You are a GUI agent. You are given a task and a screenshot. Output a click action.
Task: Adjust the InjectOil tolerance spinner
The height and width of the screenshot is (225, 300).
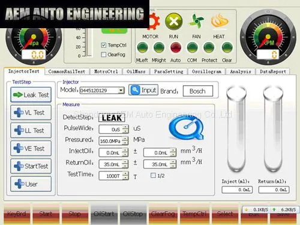[173, 152]
